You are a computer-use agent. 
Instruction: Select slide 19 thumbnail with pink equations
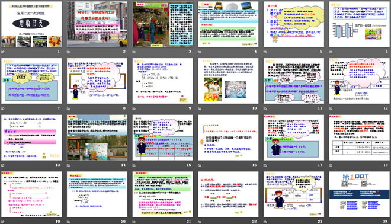pos(31,194)
